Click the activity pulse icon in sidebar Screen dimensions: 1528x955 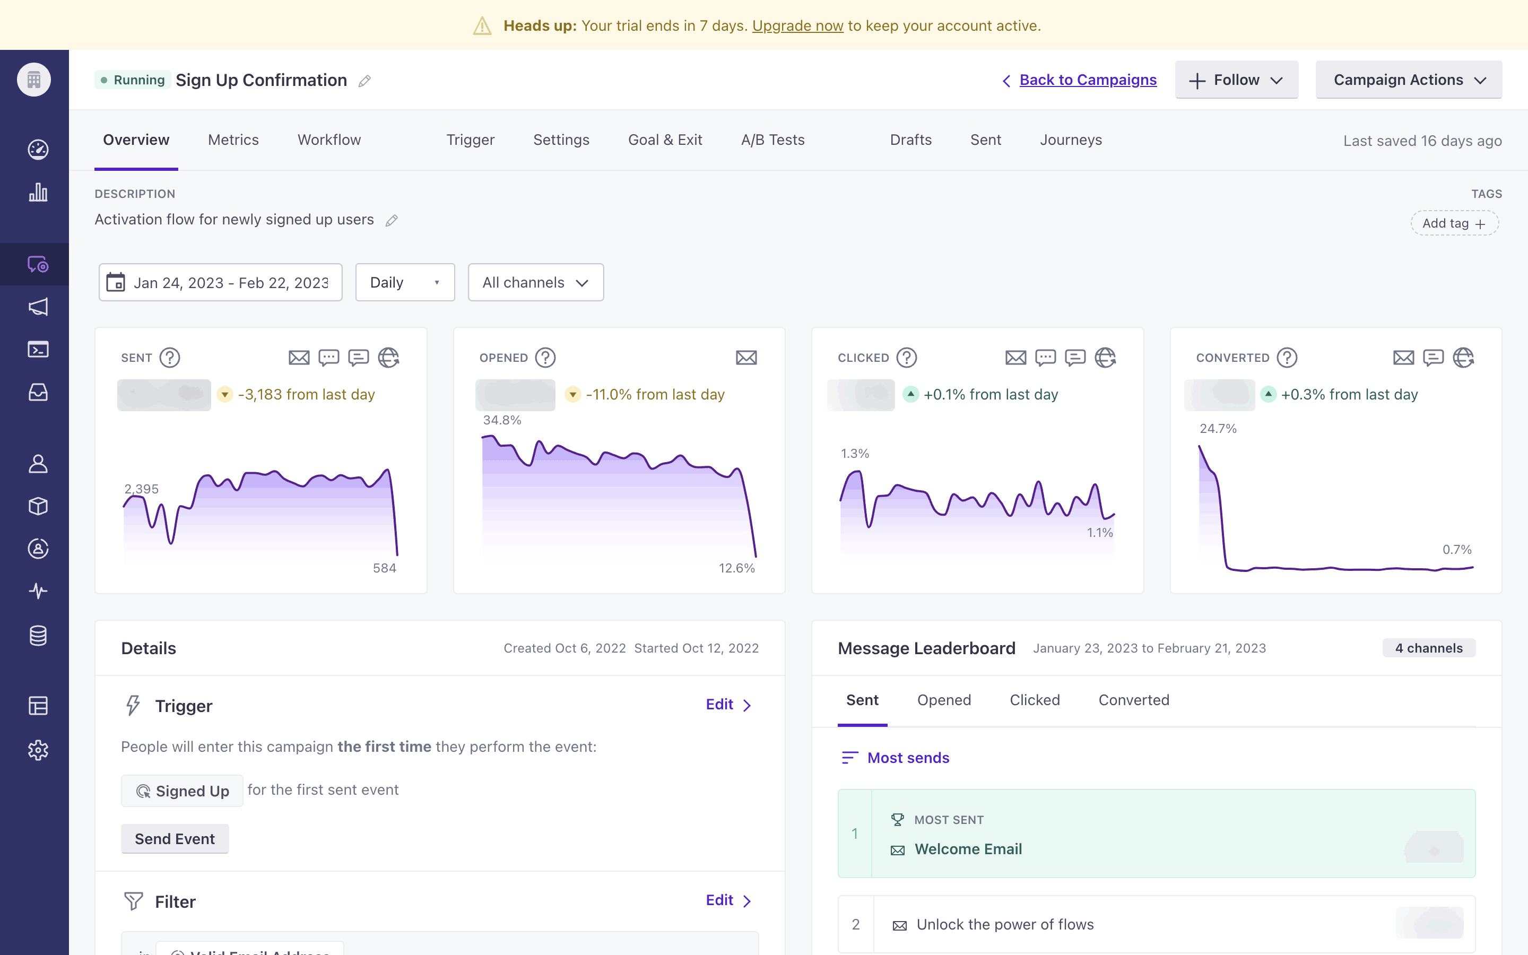(38, 591)
